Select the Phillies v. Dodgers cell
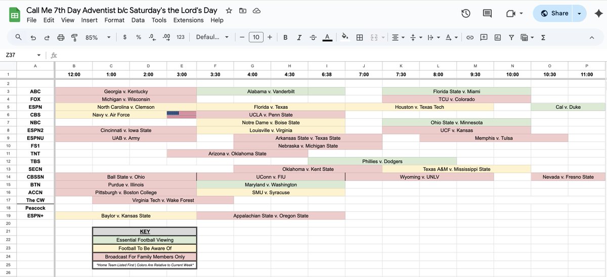Viewport: 607px width, 277px height. click(382, 162)
